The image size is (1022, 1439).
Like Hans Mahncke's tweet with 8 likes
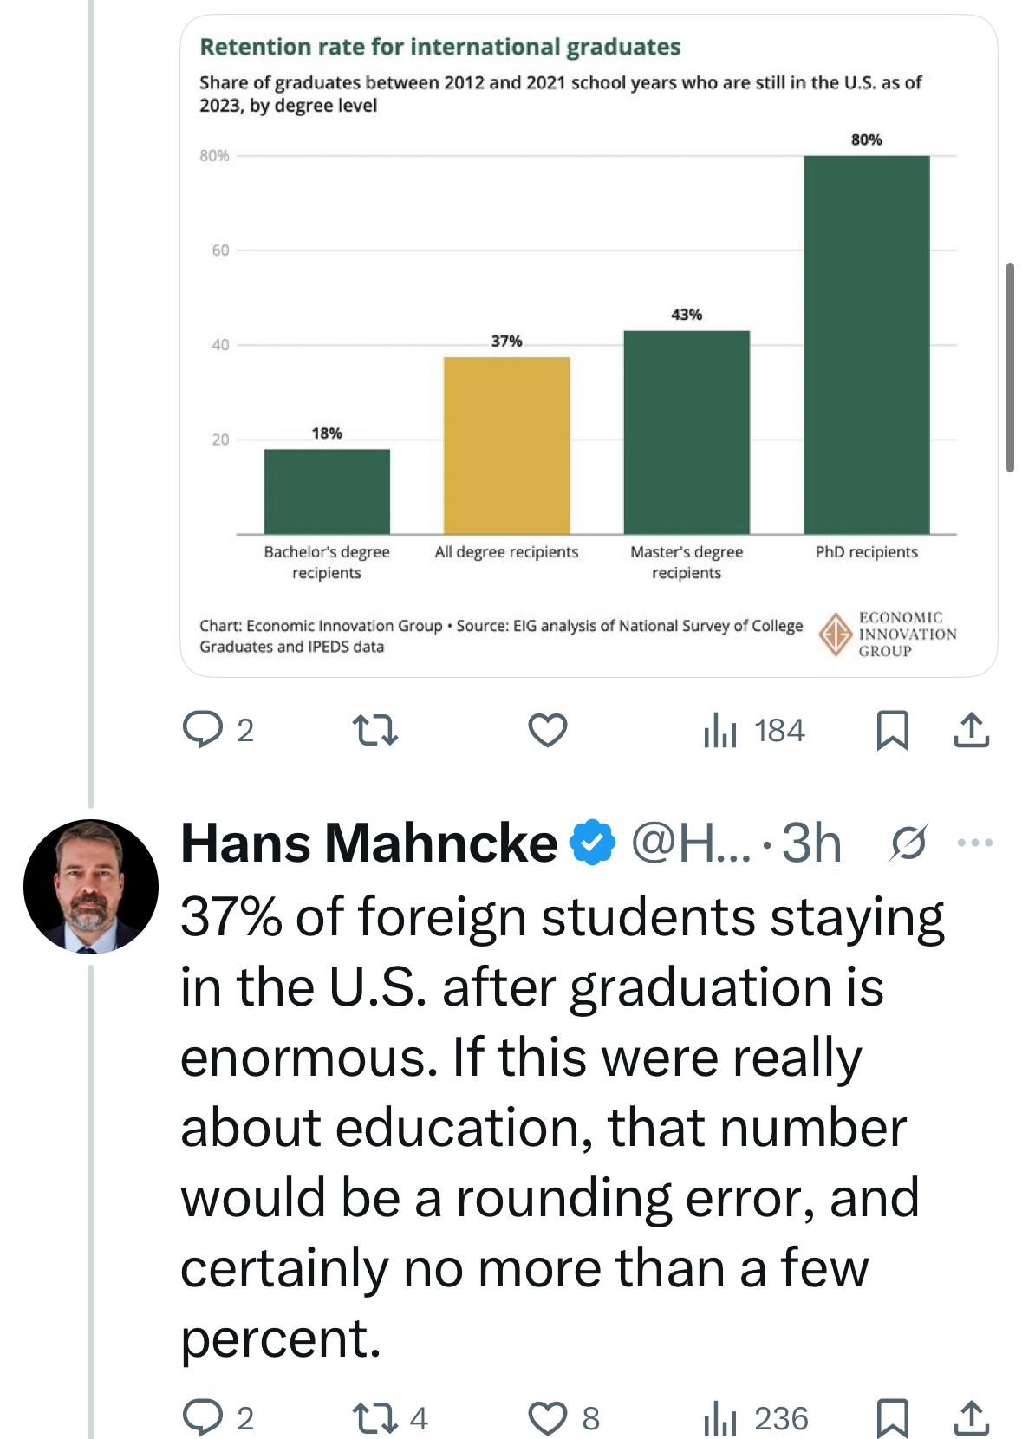point(548,1418)
